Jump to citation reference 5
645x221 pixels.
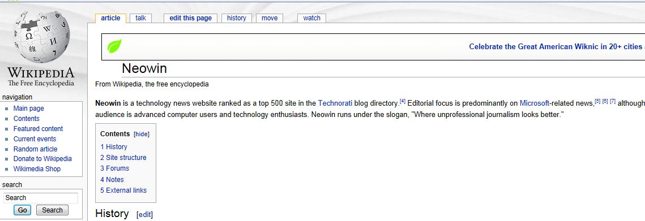pyautogui.click(x=597, y=101)
